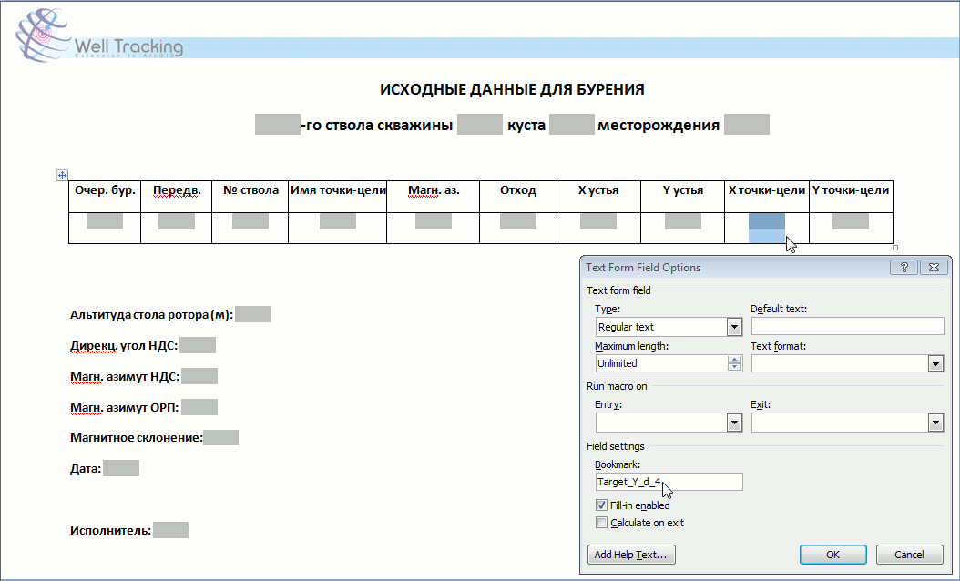Click the Bookmark field containing Target_Y_d_4
The image size is (960, 581).
tap(669, 482)
